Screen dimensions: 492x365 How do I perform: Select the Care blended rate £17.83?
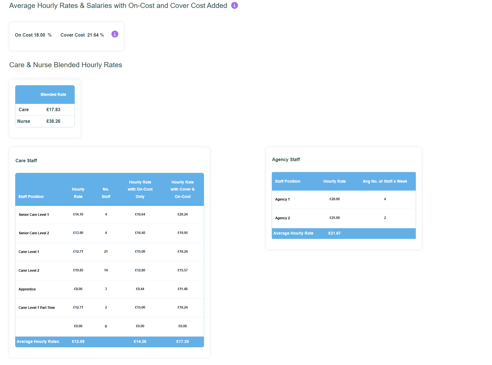tap(53, 109)
